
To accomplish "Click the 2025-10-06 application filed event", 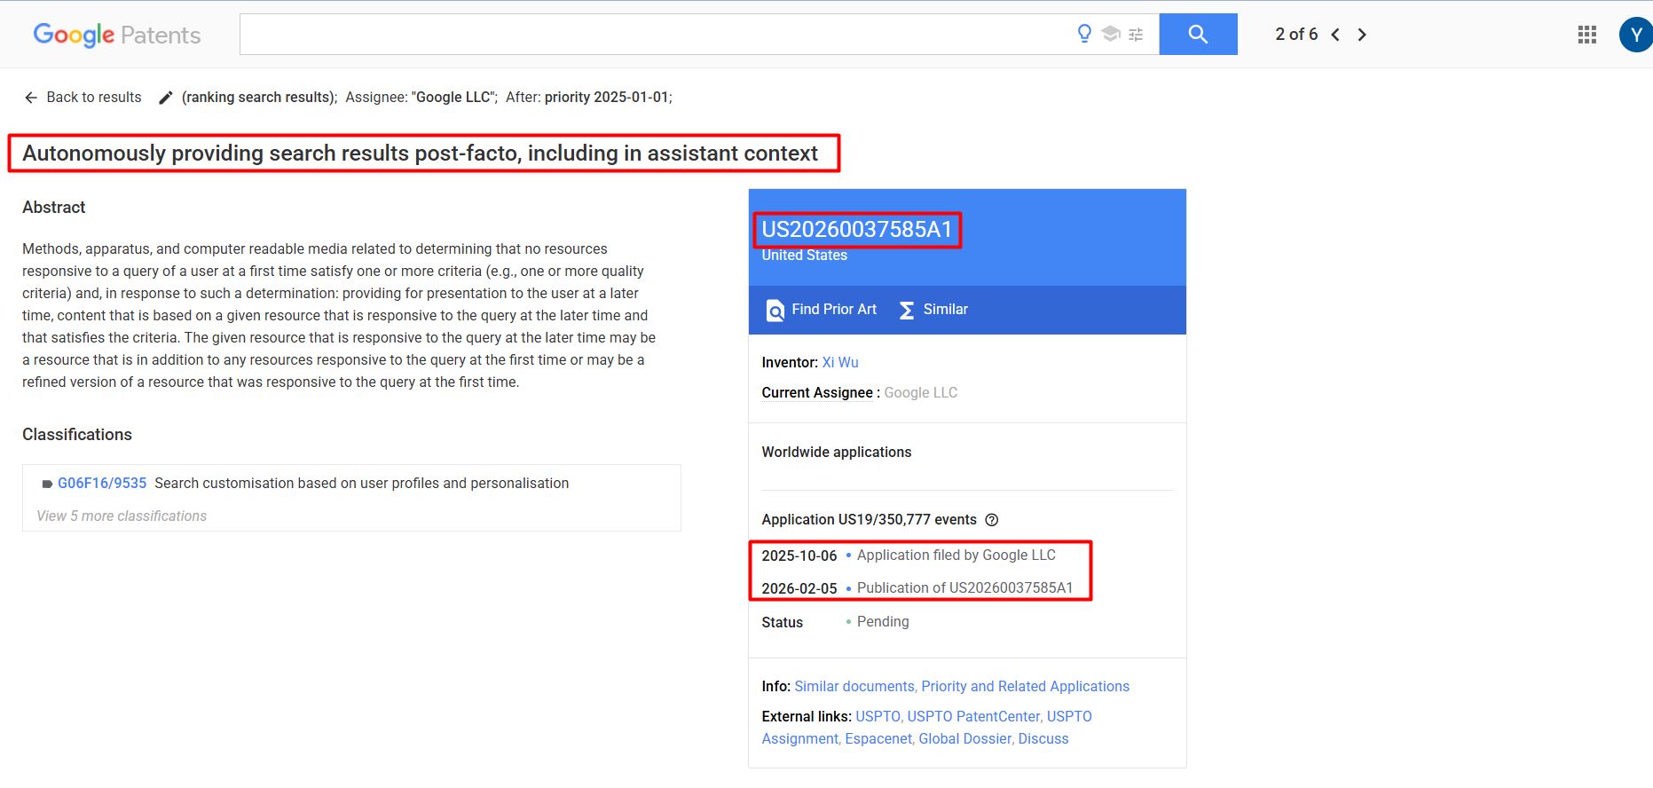I will (909, 556).
